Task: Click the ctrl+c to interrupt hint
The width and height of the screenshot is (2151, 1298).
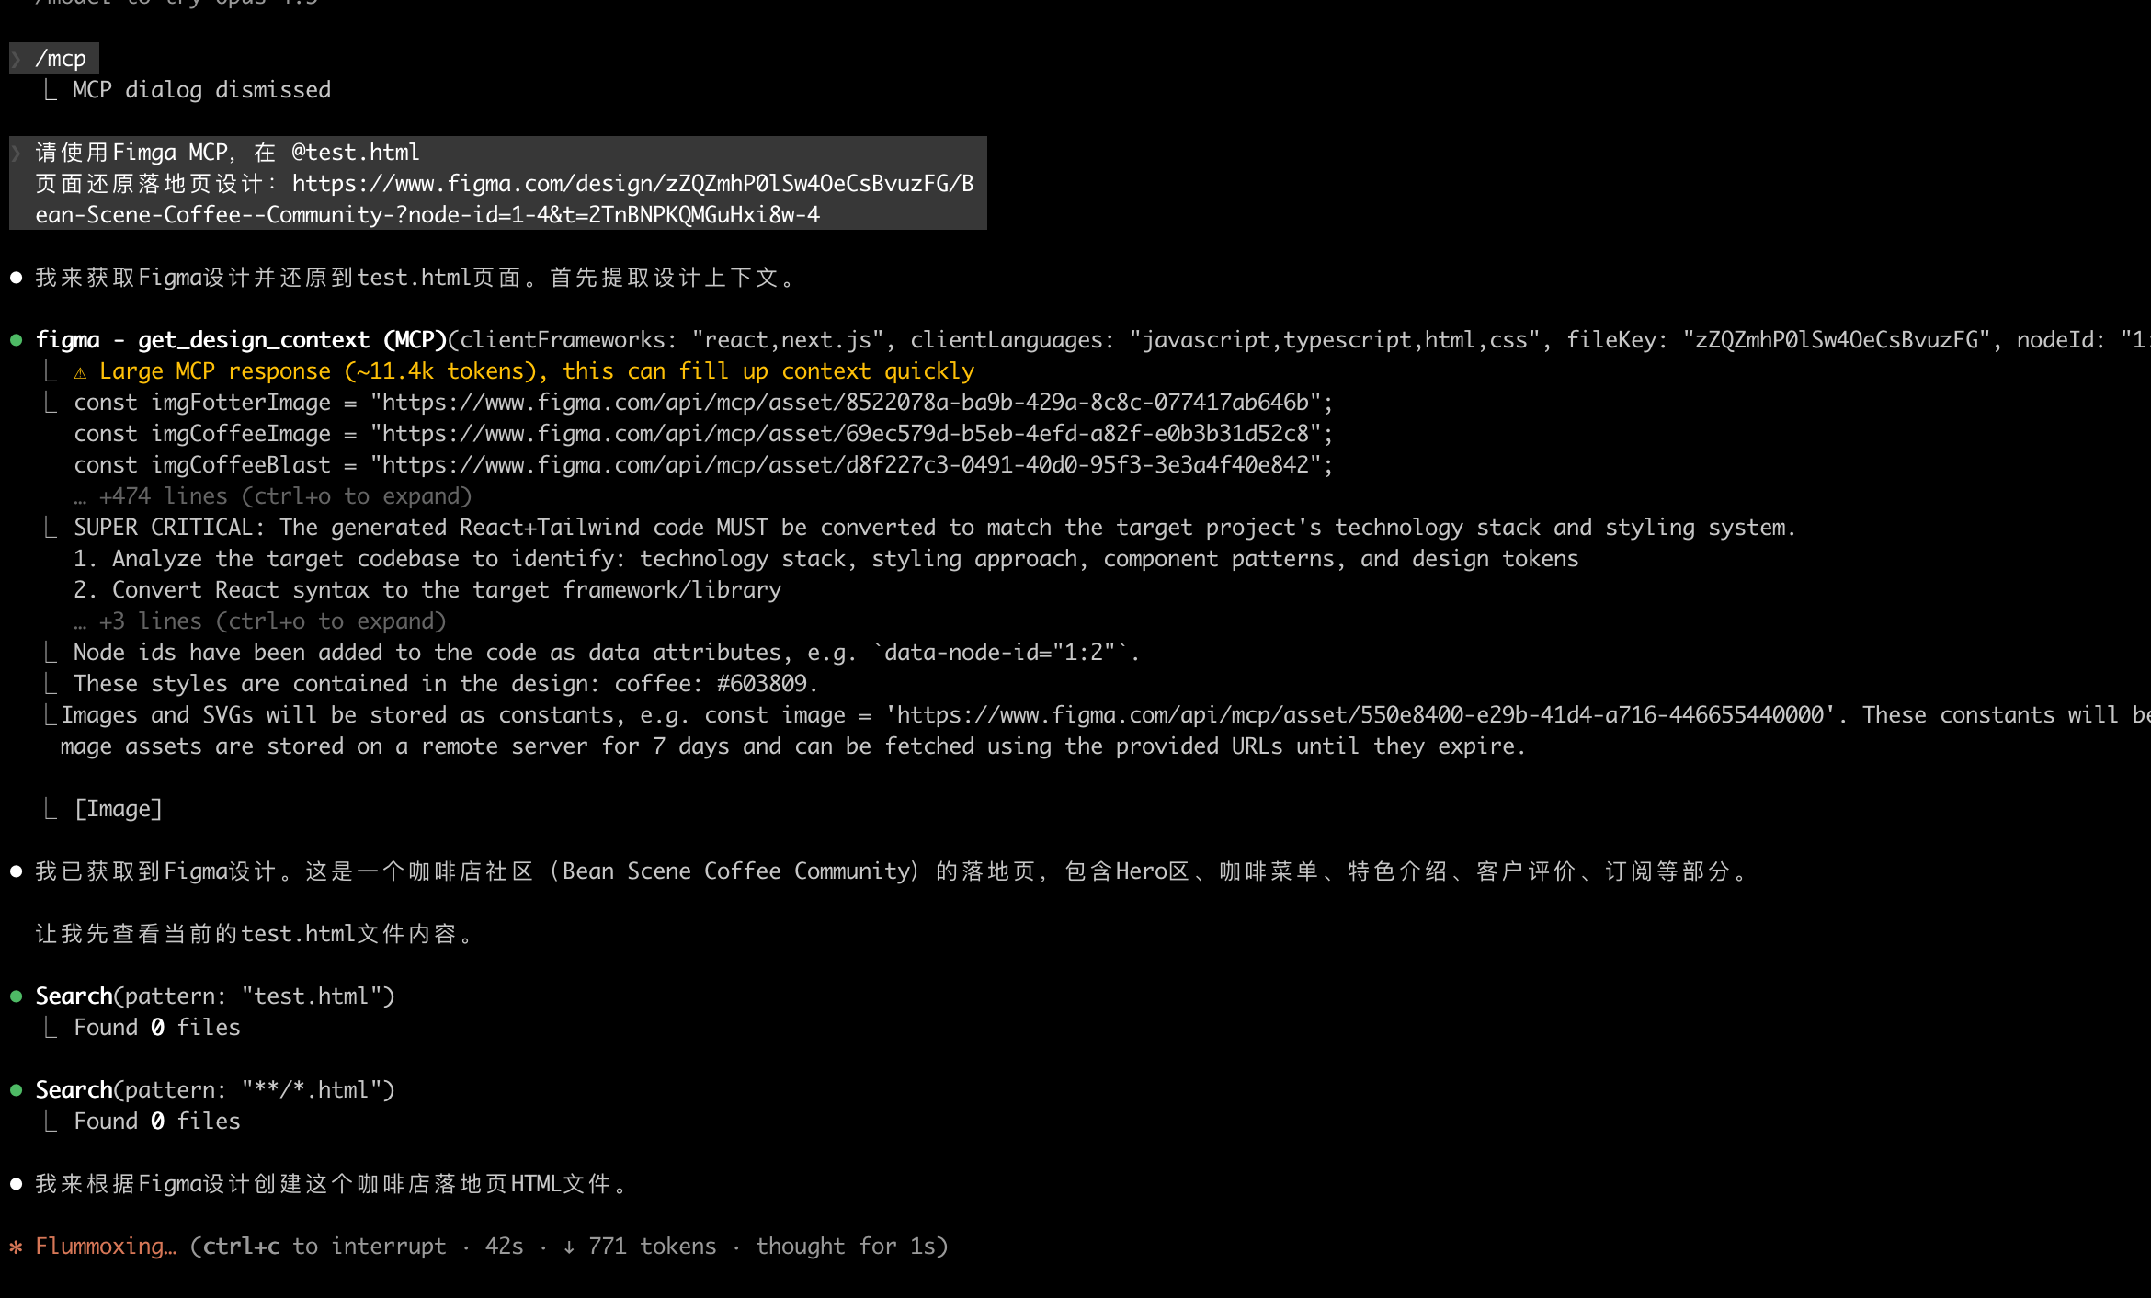Action: coord(324,1247)
